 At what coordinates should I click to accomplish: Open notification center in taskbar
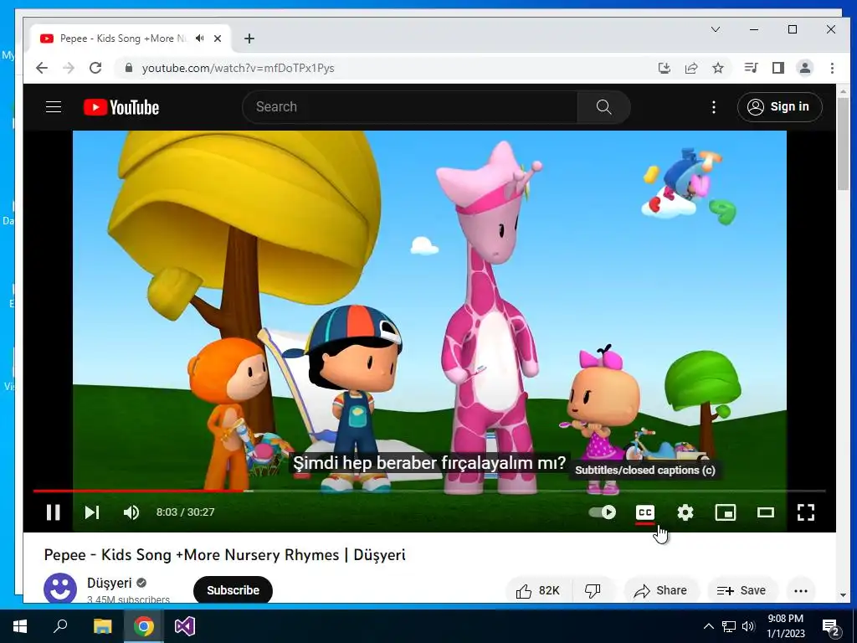pyautogui.click(x=831, y=626)
